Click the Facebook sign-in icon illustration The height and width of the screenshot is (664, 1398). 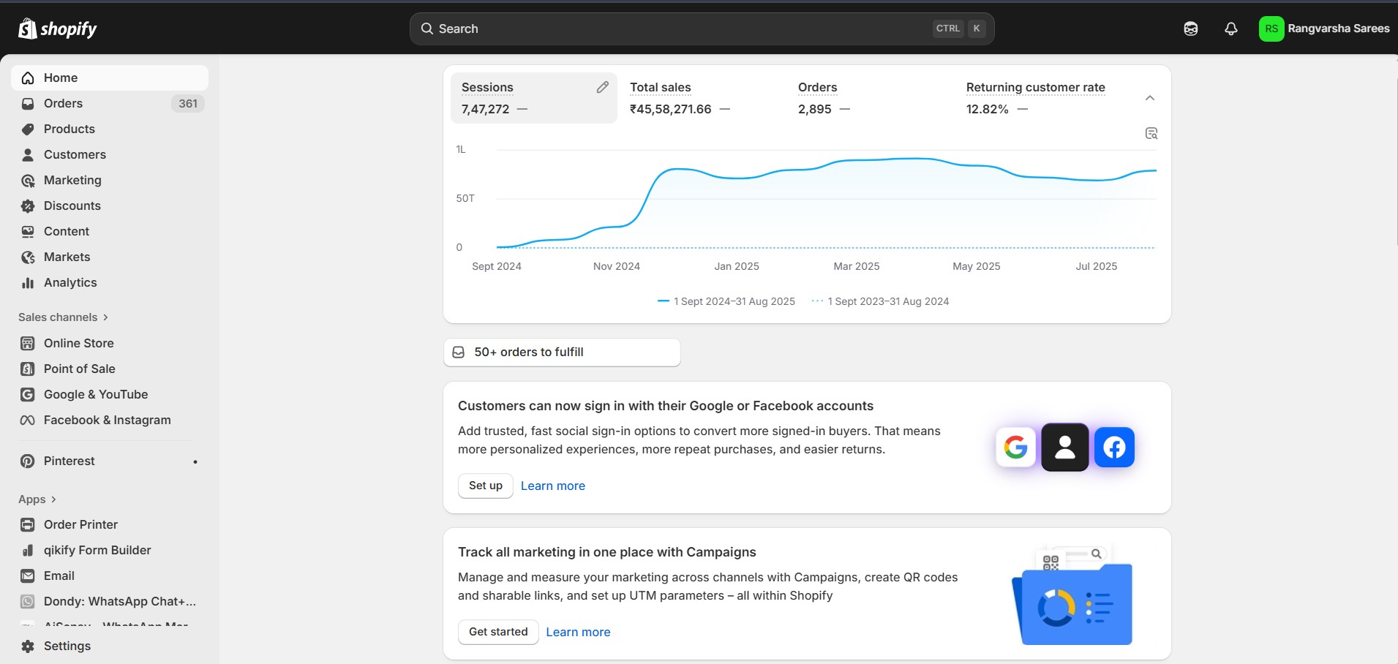pos(1114,447)
